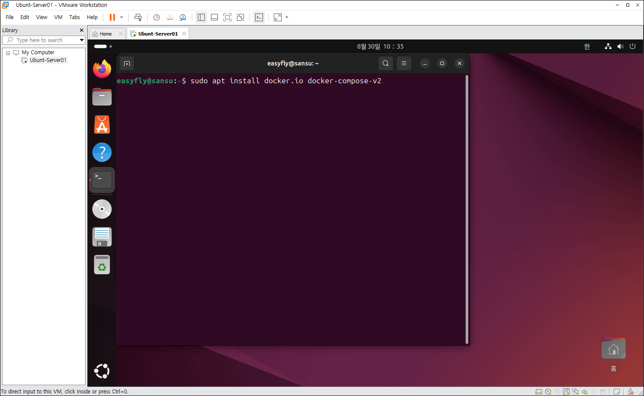Click the Activities workspace indicator
The width and height of the screenshot is (644, 396).
[x=103, y=46]
